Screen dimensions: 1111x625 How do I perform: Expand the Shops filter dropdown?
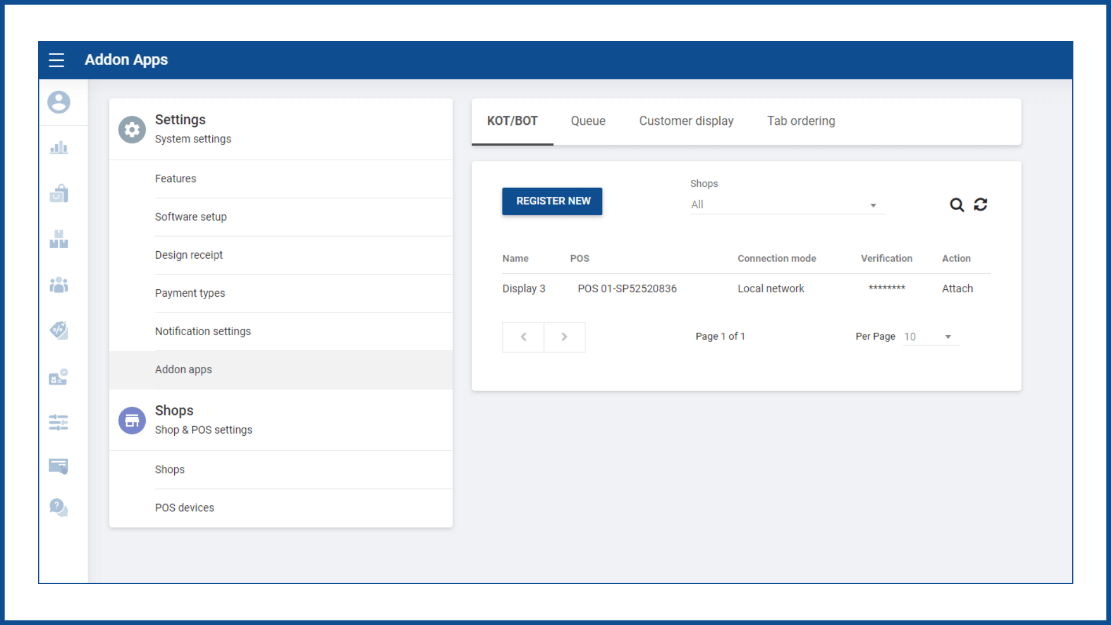[x=787, y=205]
